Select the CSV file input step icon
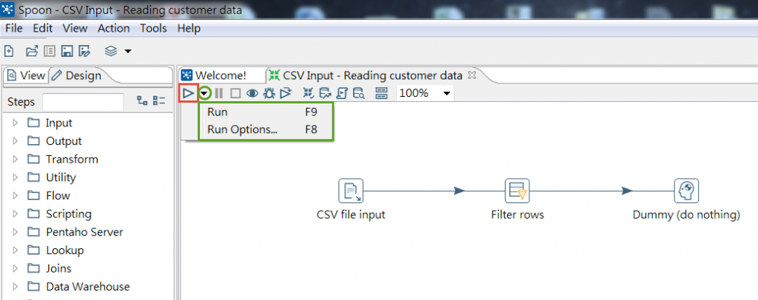Viewport: 758px width, 300px height. click(350, 191)
